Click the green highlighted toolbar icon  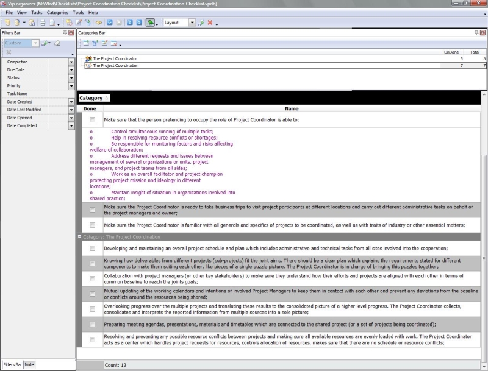tap(150, 23)
